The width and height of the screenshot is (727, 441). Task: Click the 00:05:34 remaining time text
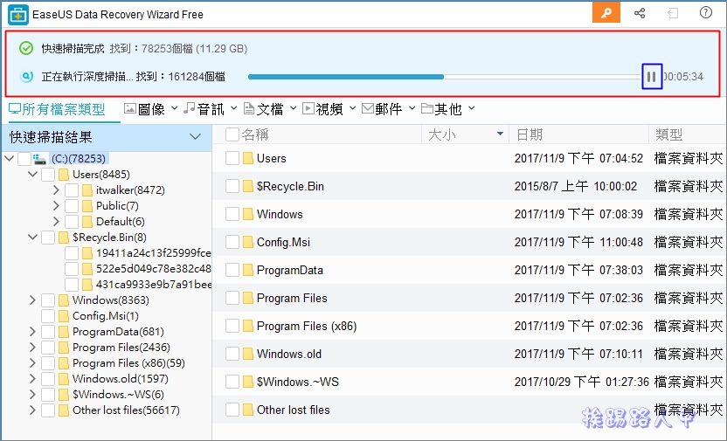683,77
